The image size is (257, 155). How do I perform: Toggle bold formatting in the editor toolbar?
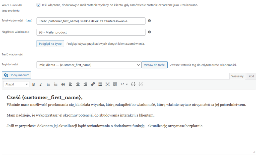coord(33,84)
